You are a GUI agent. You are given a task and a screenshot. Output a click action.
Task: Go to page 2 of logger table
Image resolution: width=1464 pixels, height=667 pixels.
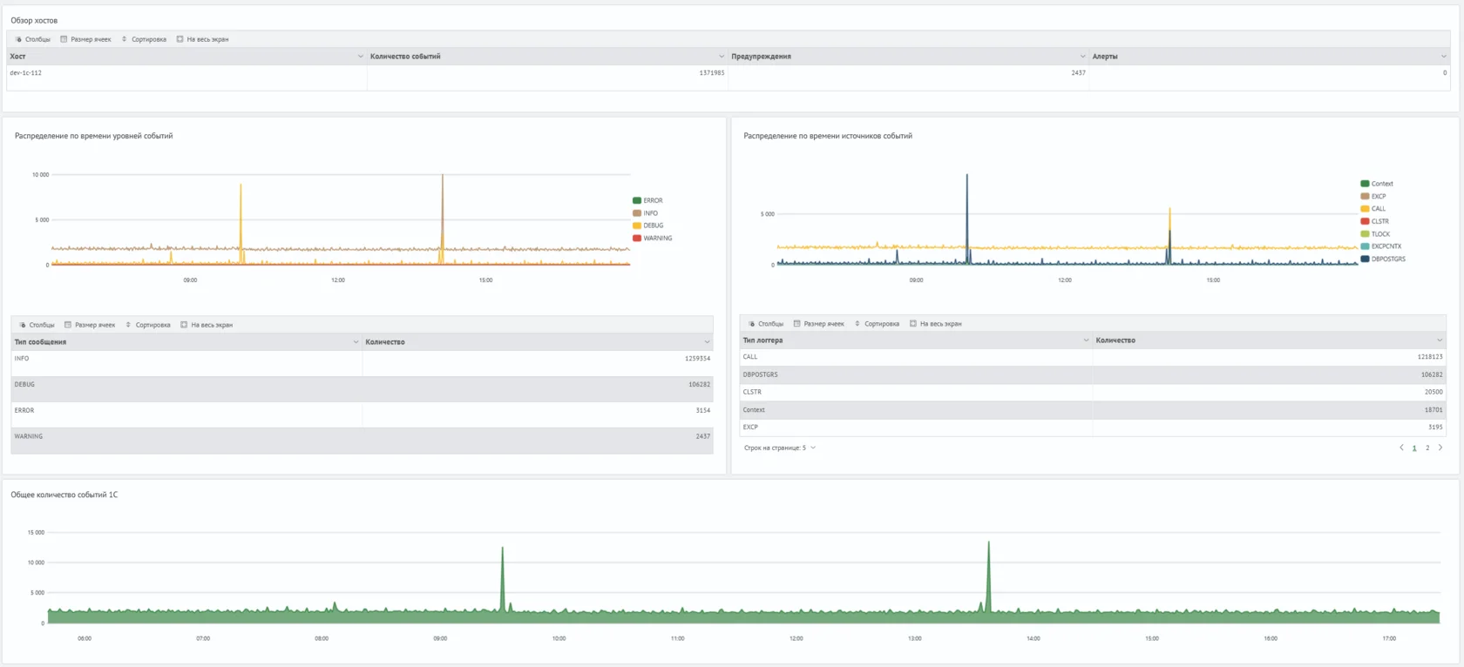pos(1427,448)
